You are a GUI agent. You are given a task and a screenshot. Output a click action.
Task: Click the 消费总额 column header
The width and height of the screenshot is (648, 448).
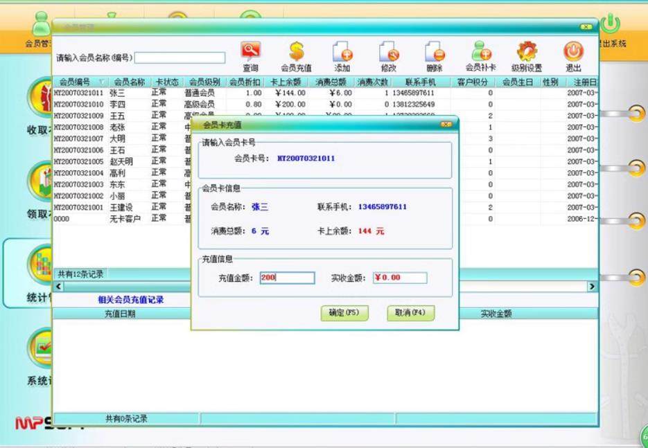(x=331, y=82)
